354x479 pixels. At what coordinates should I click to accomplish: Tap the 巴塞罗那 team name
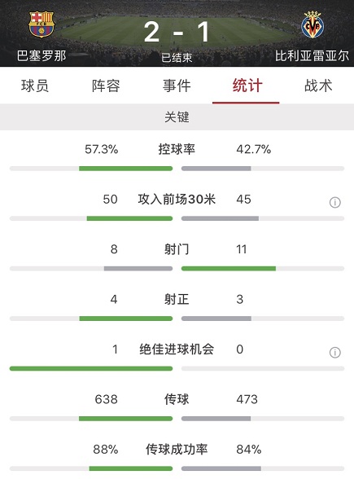pos(42,55)
